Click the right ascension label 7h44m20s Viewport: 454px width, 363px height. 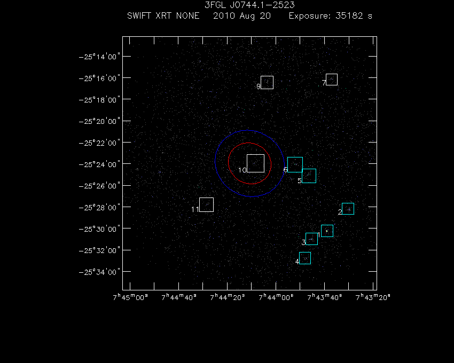[x=228, y=297]
